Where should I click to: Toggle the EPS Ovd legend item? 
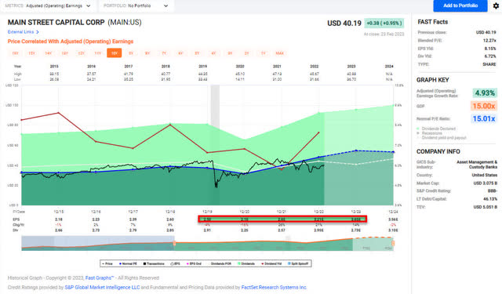tap(194, 263)
